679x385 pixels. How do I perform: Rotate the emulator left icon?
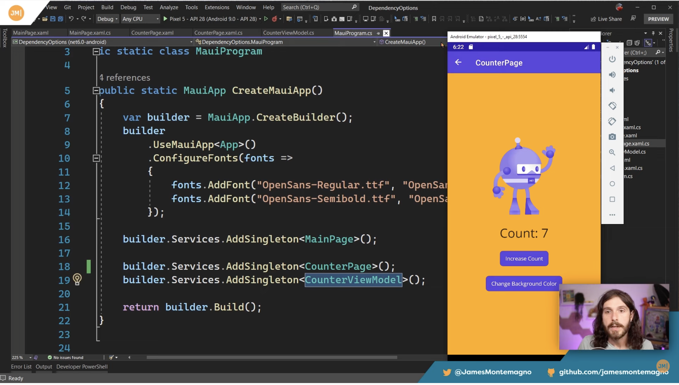(612, 106)
